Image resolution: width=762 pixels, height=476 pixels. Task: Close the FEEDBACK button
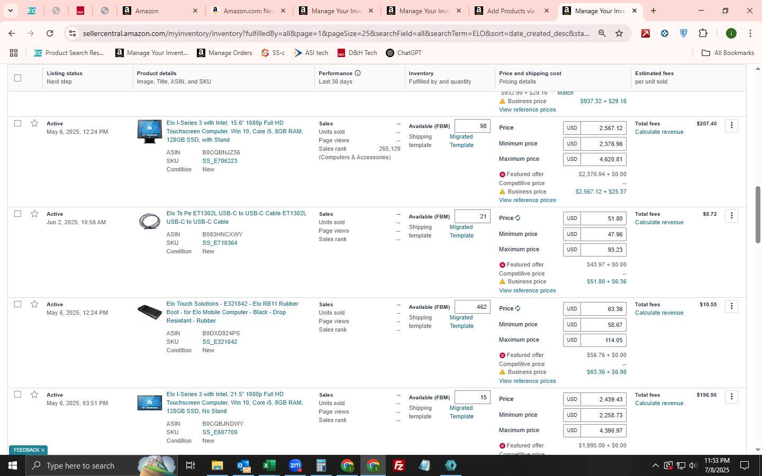click(43, 450)
